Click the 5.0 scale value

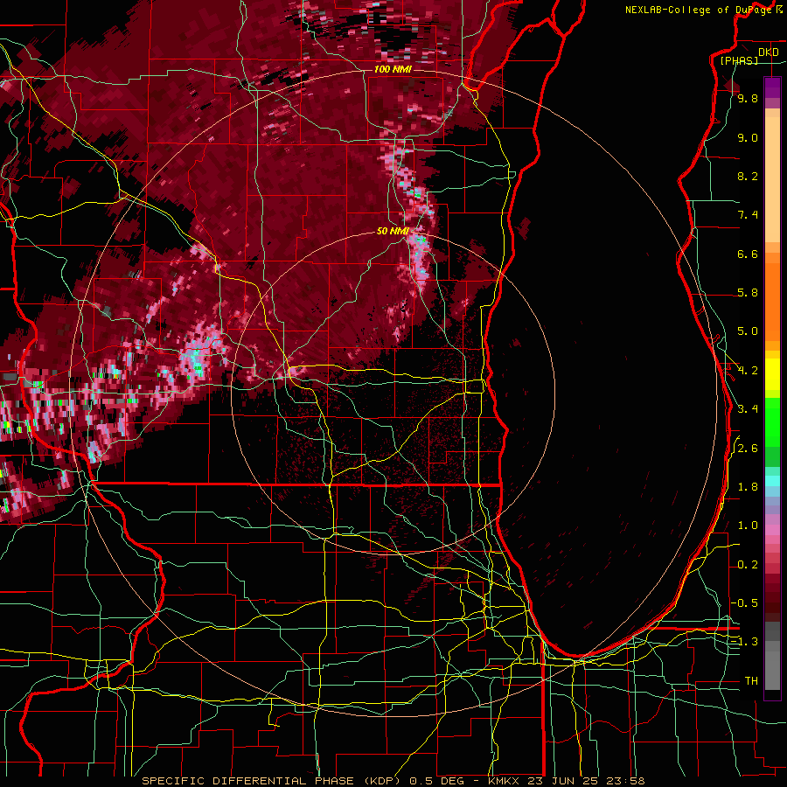(x=748, y=331)
